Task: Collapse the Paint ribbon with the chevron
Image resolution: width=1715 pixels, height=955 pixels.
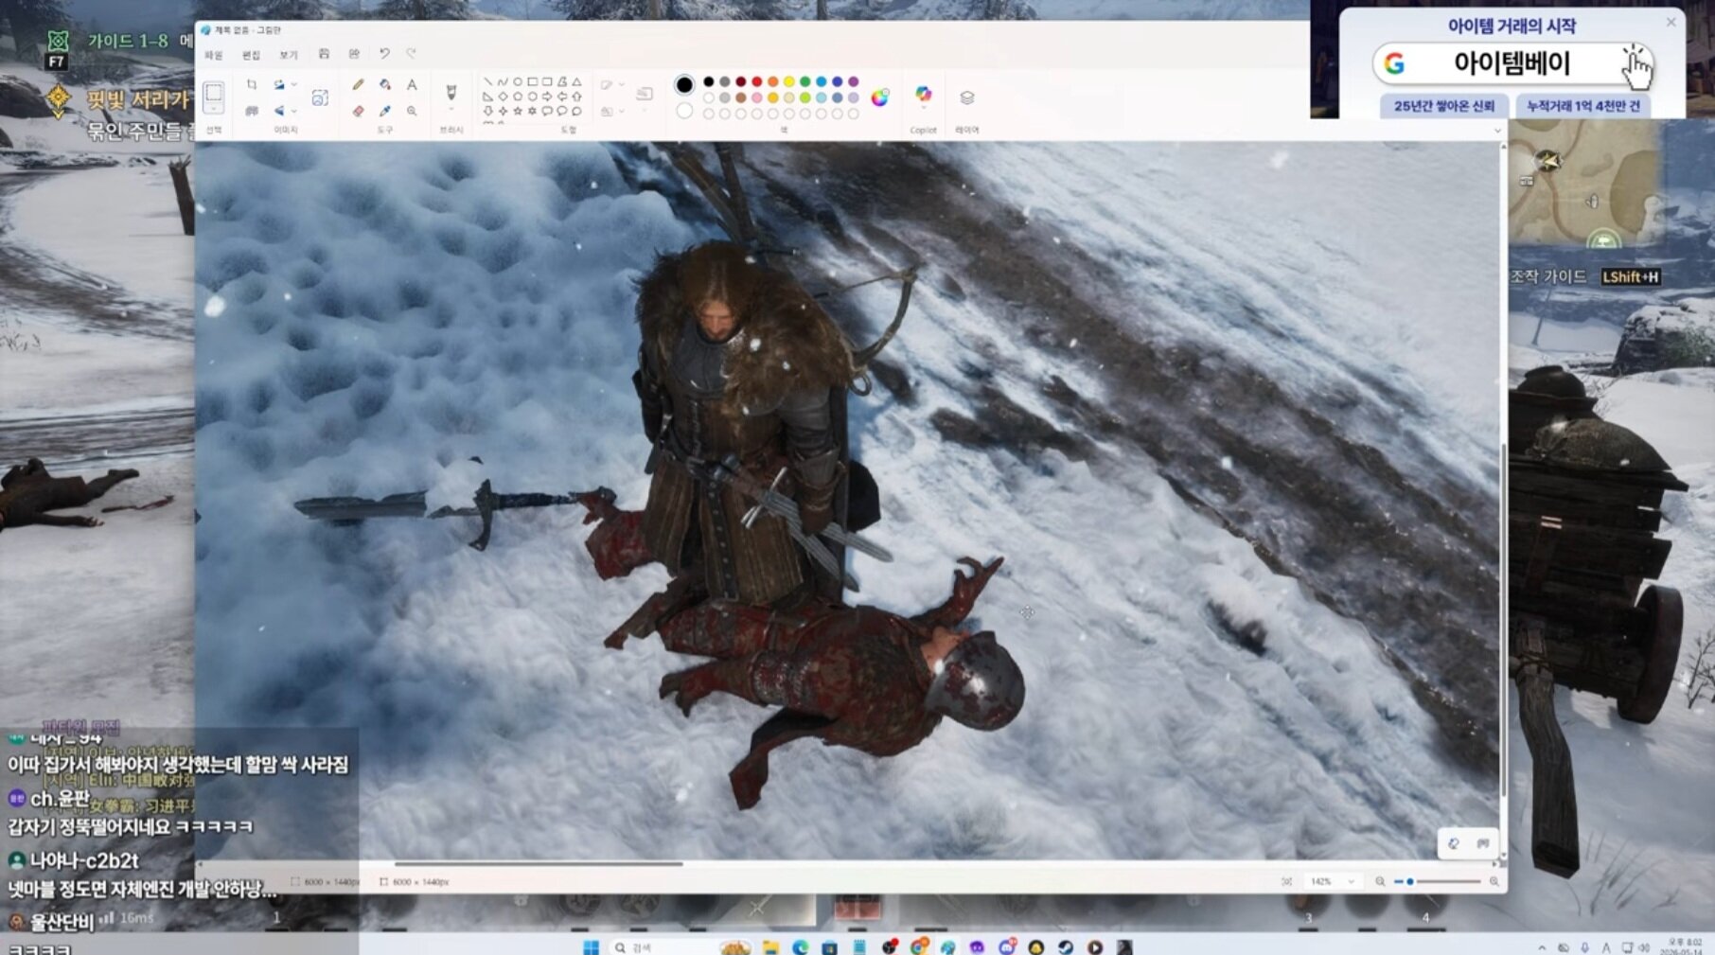Action: click(1497, 131)
